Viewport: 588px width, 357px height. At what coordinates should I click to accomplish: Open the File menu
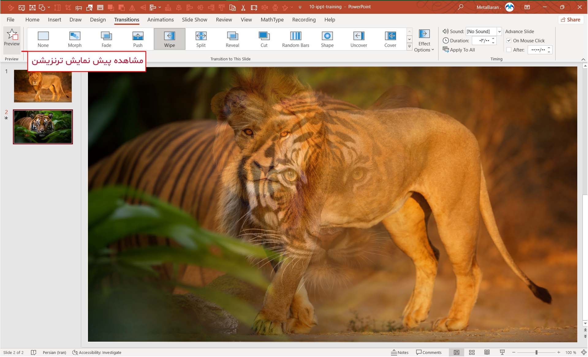click(x=10, y=20)
